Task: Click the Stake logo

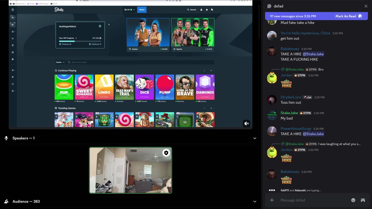Action: (x=59, y=10)
